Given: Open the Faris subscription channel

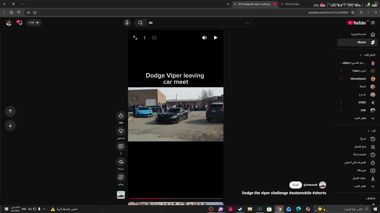Looking at the screenshot, I should click(357, 71).
